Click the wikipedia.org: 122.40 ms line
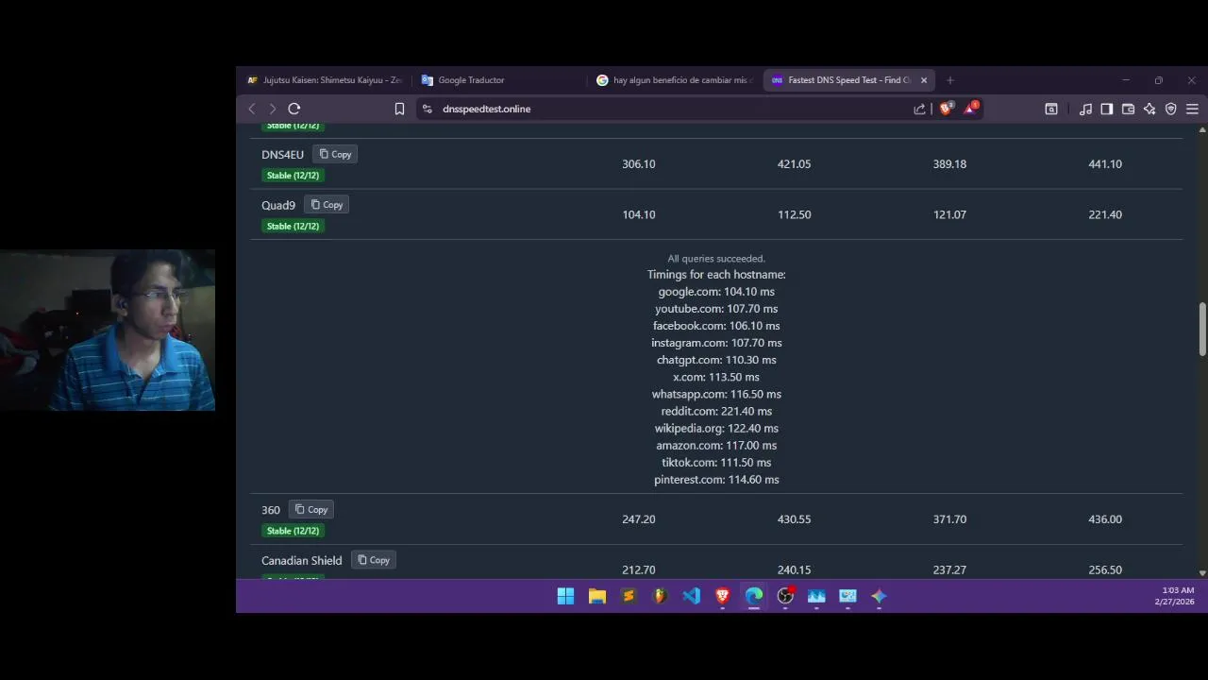1208x680 pixels. click(x=716, y=428)
